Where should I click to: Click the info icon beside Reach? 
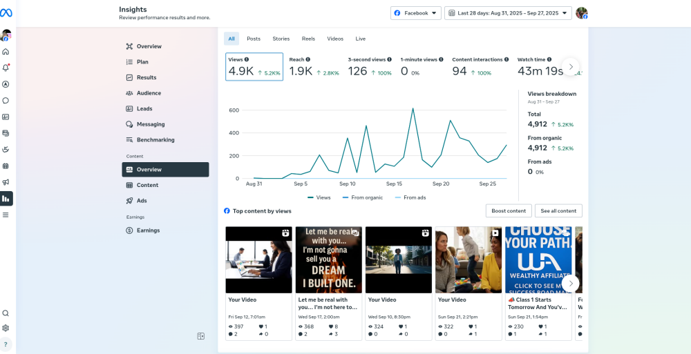tap(308, 59)
